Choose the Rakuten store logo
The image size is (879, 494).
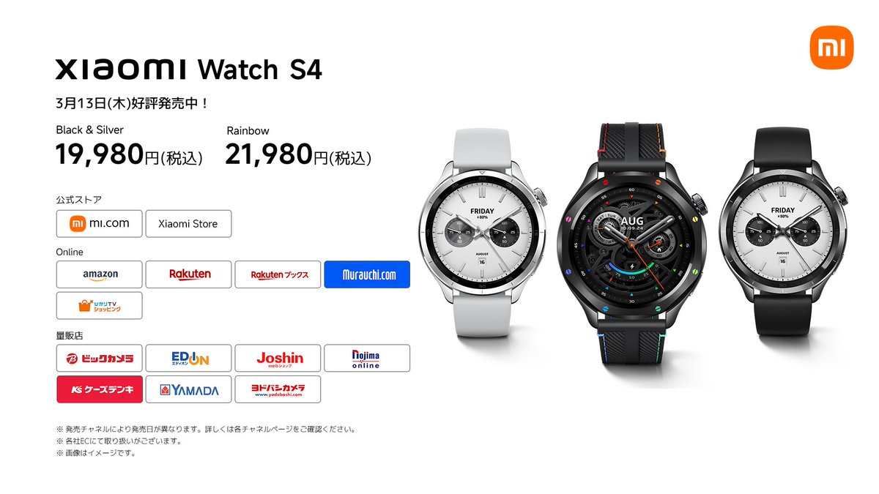(x=189, y=274)
